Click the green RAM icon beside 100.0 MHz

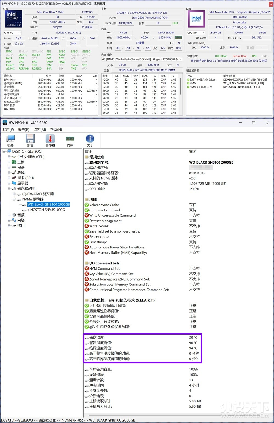click(x=179, y=38)
